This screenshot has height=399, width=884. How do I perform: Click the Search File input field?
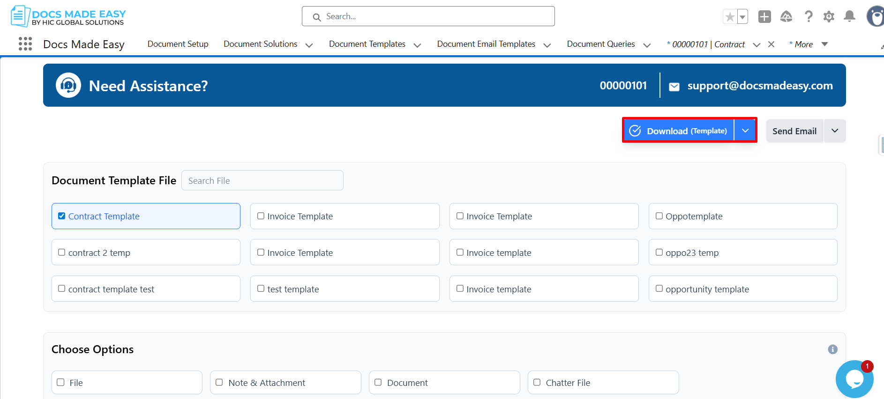click(262, 181)
